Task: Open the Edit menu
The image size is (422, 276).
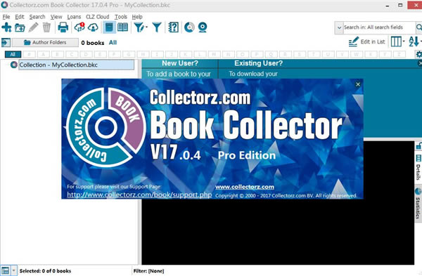Action: tap(20, 17)
